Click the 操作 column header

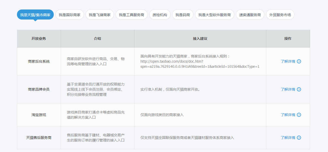(288, 39)
